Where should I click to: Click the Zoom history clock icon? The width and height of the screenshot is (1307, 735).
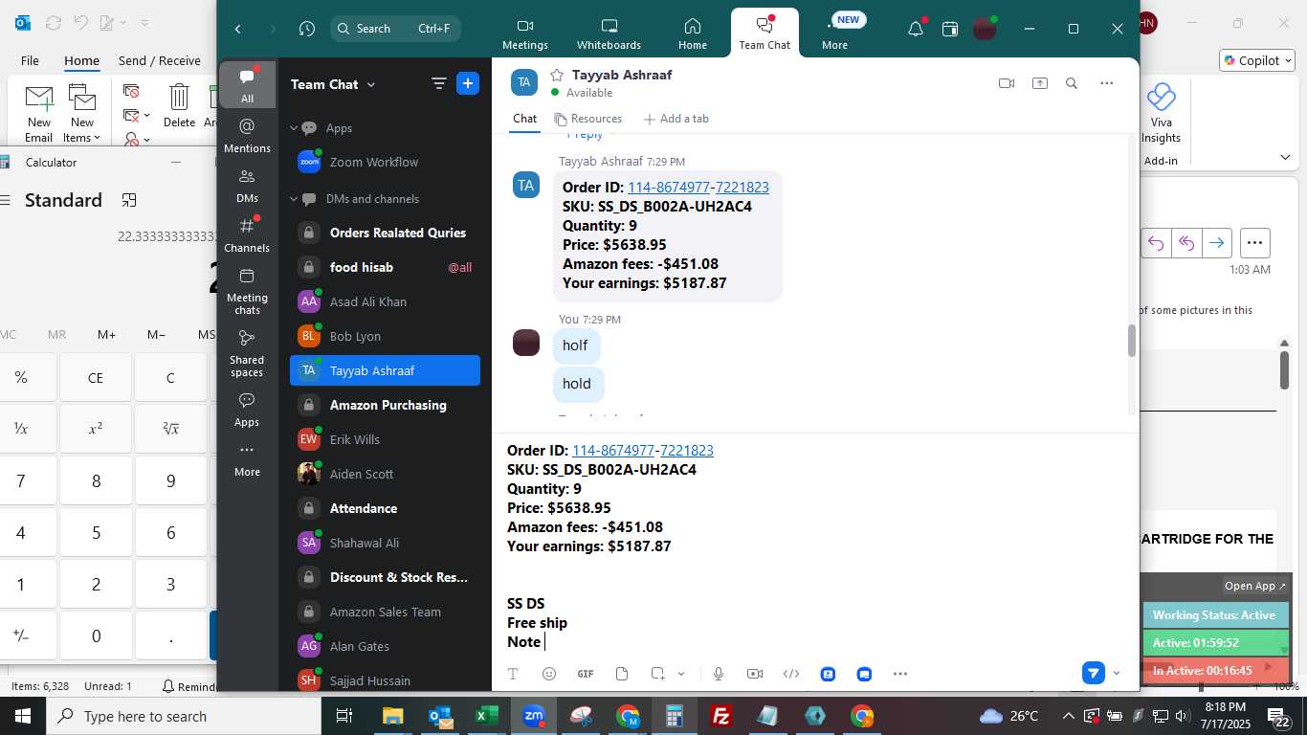(x=307, y=29)
